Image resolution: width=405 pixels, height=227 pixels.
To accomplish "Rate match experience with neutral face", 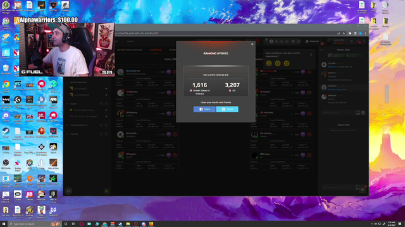I will (278, 63).
